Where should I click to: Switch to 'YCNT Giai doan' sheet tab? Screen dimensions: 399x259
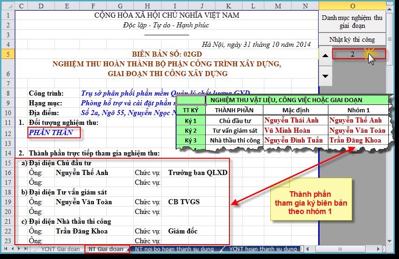tap(60, 249)
